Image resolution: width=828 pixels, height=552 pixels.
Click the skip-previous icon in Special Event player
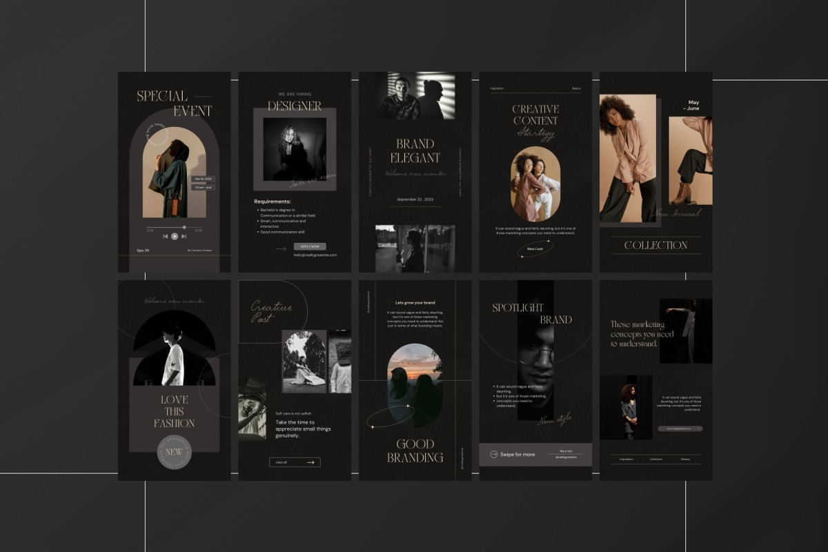click(165, 236)
